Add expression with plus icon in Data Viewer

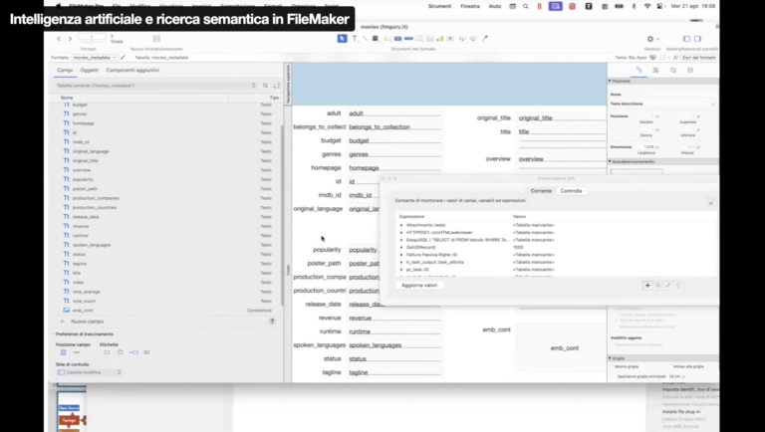pyautogui.click(x=647, y=286)
